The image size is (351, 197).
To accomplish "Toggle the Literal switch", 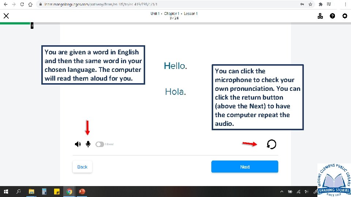I will coord(100,144).
